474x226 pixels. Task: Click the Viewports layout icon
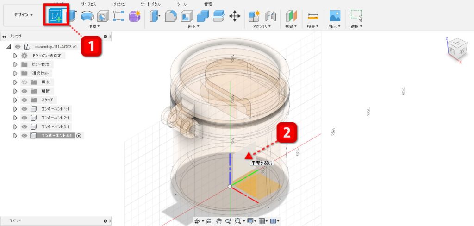coord(273,221)
